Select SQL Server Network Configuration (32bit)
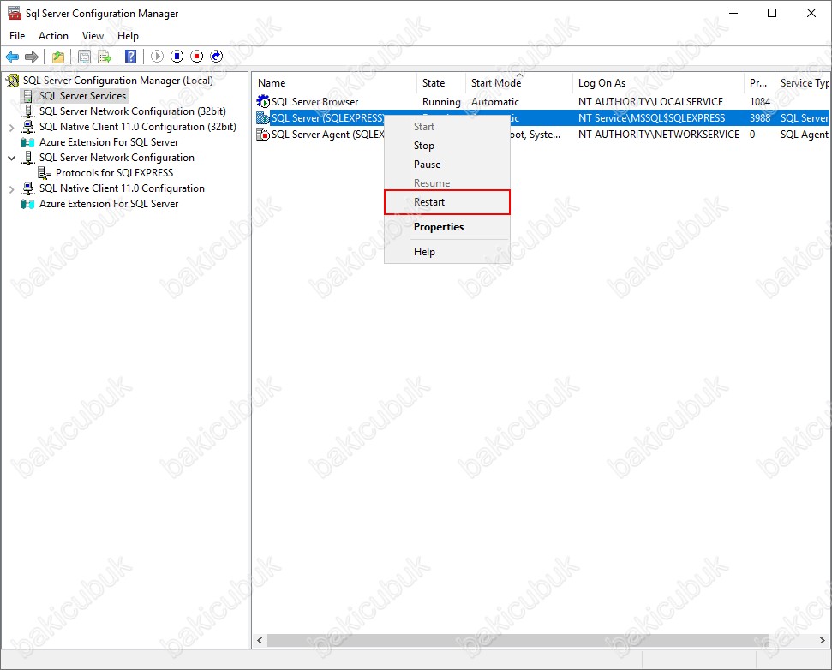The height and width of the screenshot is (670, 832). (133, 111)
